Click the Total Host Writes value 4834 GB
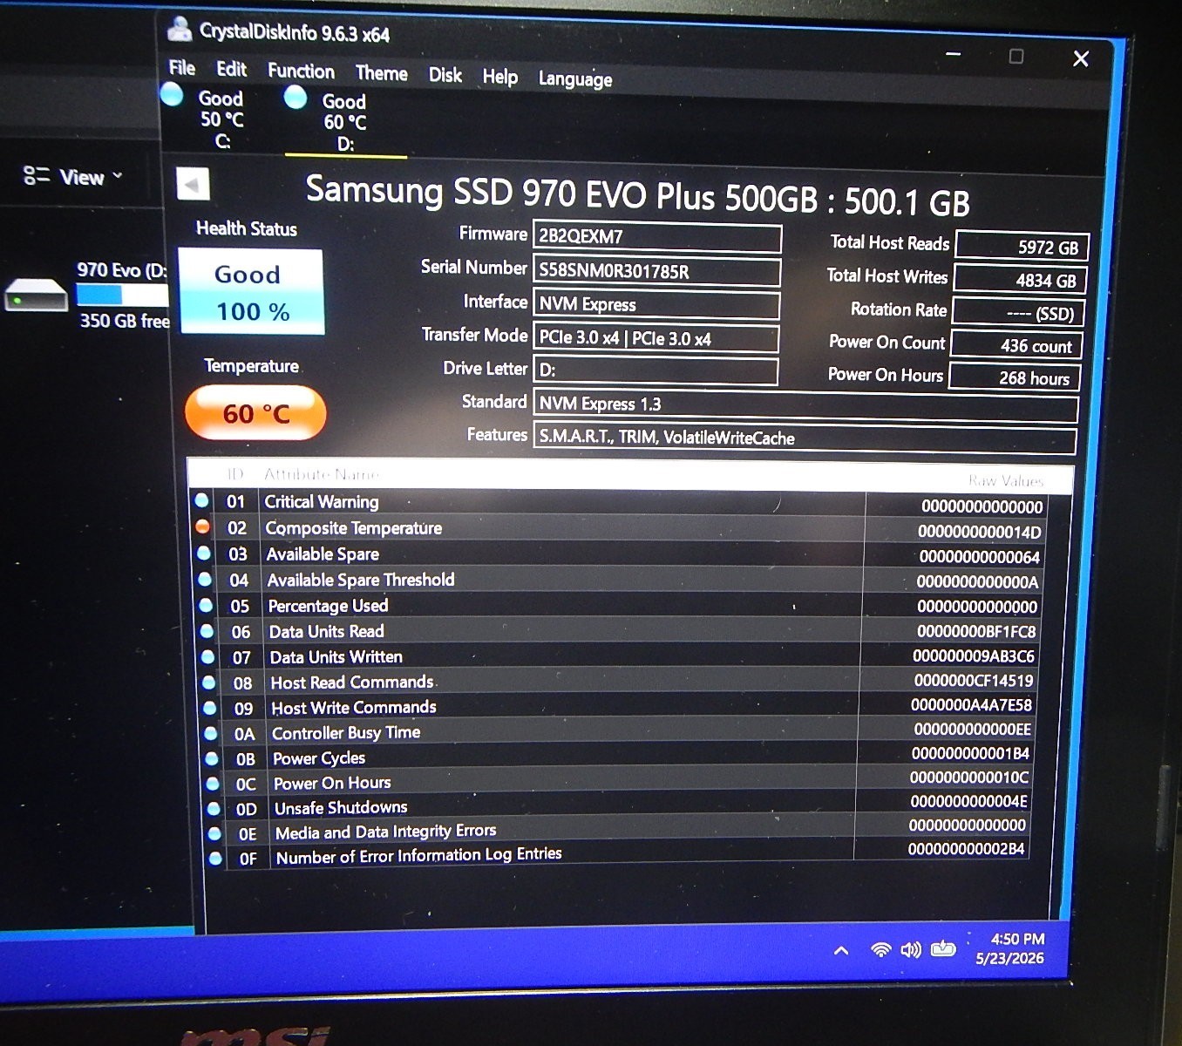Viewport: 1182px width, 1046px height. (1020, 279)
